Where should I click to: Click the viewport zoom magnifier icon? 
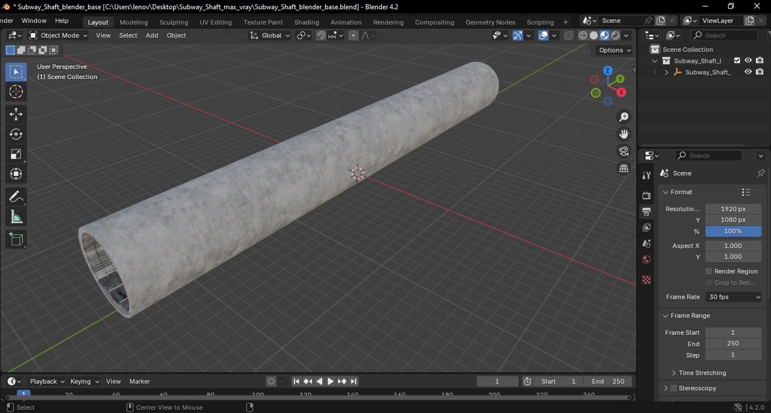pyautogui.click(x=624, y=117)
